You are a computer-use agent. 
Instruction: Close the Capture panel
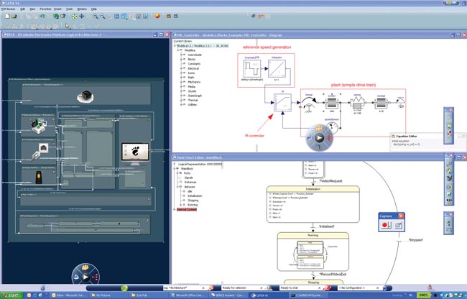coord(401,216)
